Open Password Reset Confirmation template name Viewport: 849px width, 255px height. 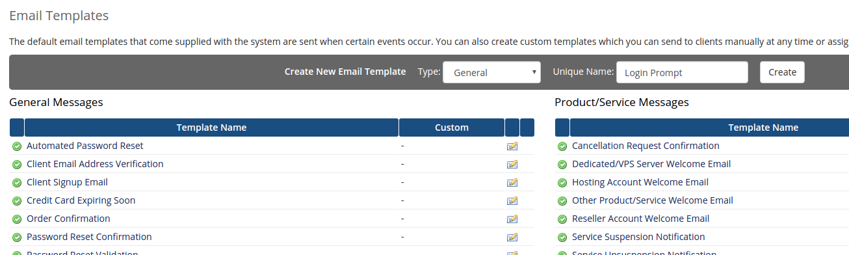point(89,237)
